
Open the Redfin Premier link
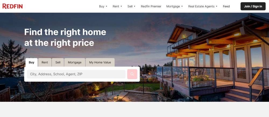(x=151, y=6)
